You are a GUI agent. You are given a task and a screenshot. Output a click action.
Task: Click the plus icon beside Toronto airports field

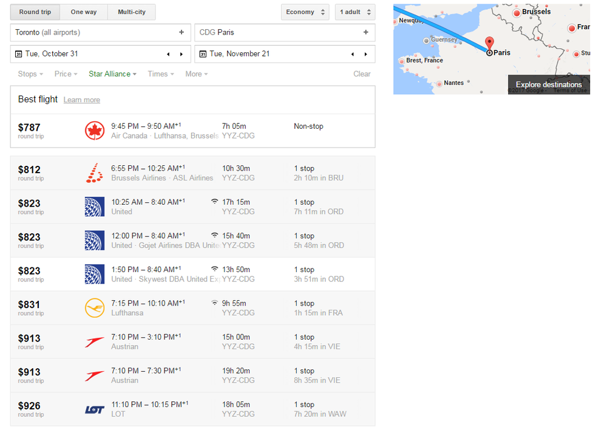pyautogui.click(x=181, y=32)
